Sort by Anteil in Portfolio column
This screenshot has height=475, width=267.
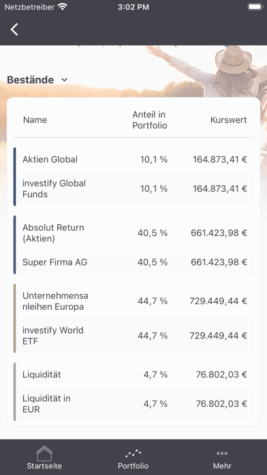(x=150, y=120)
